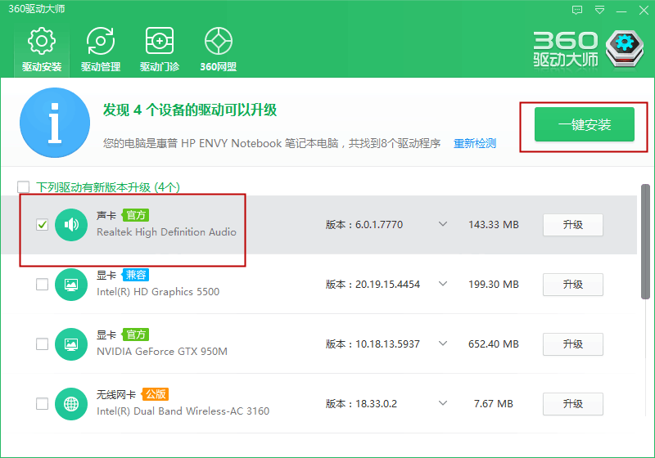
Task: Click the 重新检测 link
Action: (x=475, y=143)
